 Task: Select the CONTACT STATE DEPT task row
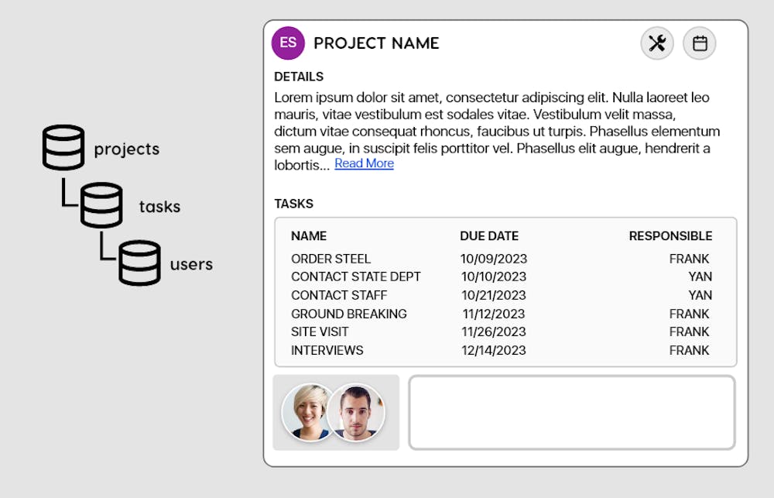[356, 276]
